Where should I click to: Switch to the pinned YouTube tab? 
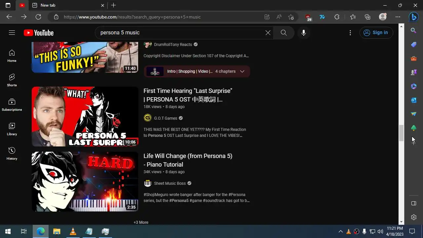tap(22, 5)
